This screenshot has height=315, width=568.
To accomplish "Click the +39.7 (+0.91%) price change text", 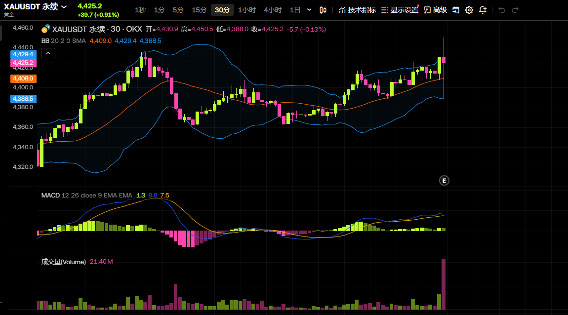I will click(98, 15).
